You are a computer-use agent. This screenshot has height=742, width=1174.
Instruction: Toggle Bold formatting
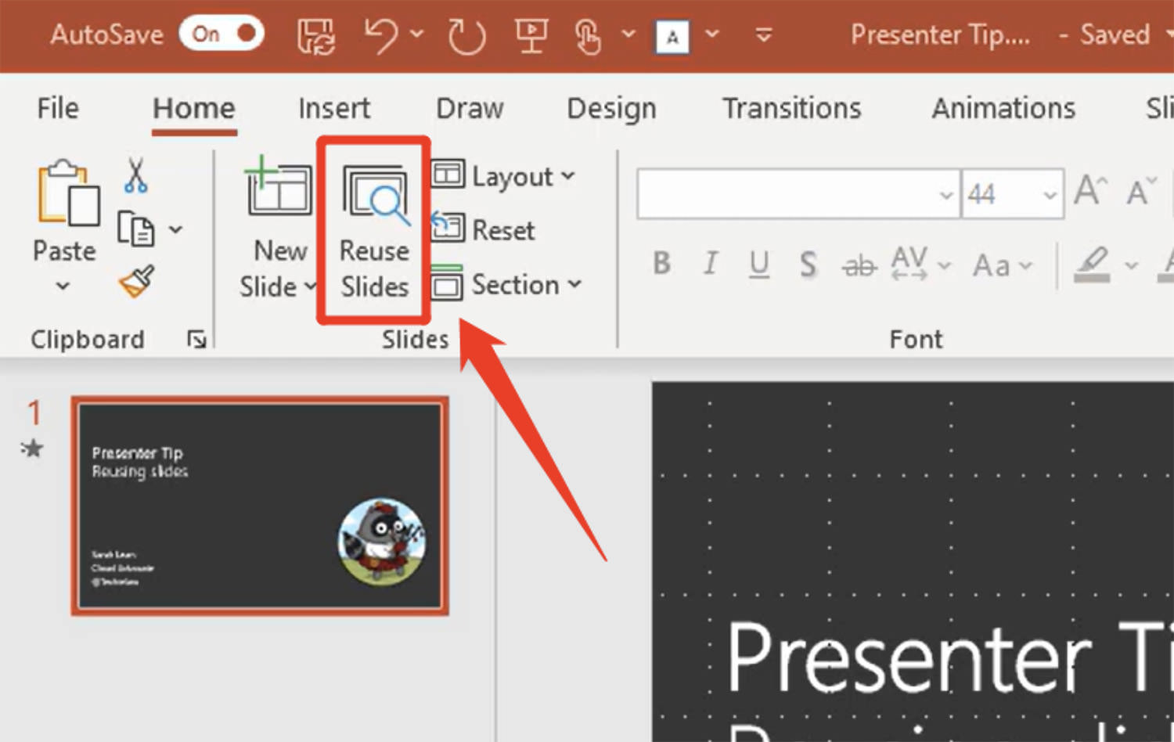click(661, 264)
